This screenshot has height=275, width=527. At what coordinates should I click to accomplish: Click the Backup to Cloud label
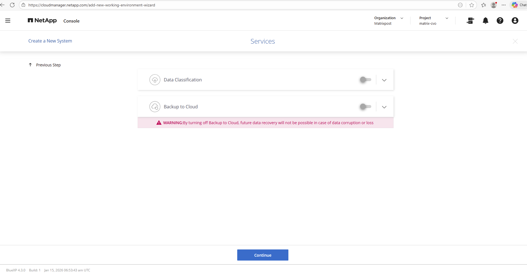point(181,107)
